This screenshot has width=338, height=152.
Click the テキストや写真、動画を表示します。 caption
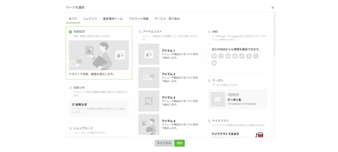(x=92, y=74)
